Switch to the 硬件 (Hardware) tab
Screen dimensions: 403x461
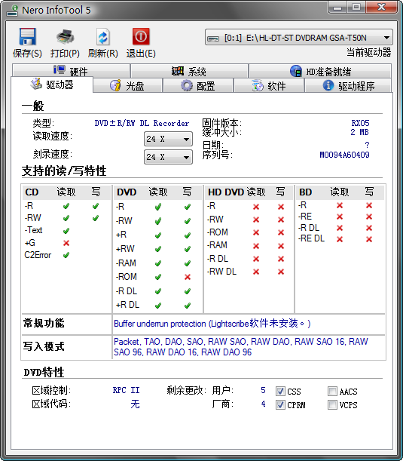[71, 71]
